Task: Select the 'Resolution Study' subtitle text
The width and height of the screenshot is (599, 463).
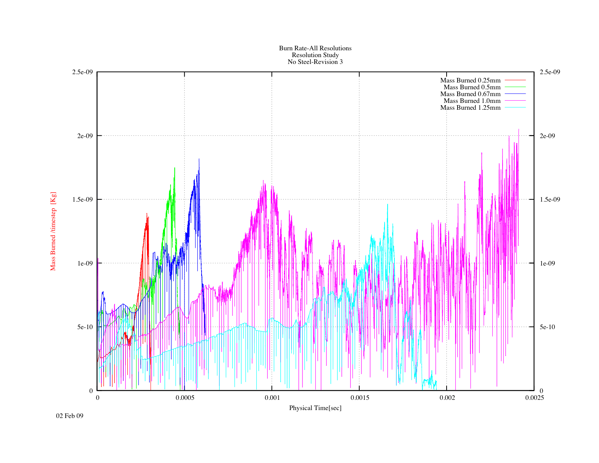Action: tap(315, 55)
